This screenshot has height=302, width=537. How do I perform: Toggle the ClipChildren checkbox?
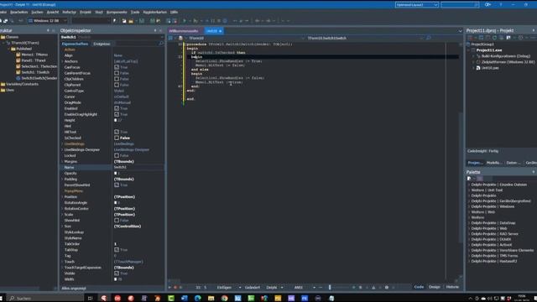(117, 79)
